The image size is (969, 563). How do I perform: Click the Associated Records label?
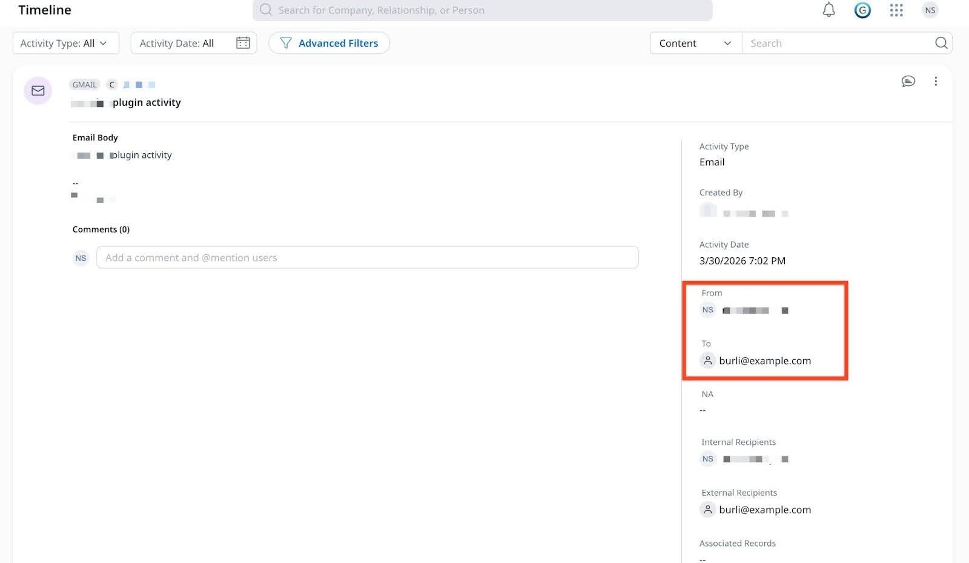coord(738,544)
